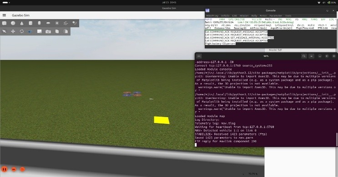Select the quadcopter drone model
This screenshot has height=177, width=338.
(x=132, y=94)
